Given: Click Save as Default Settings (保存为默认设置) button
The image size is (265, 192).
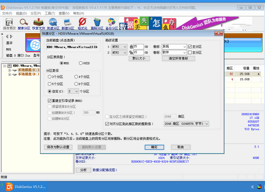Looking at the screenshot, I should 58,147.
